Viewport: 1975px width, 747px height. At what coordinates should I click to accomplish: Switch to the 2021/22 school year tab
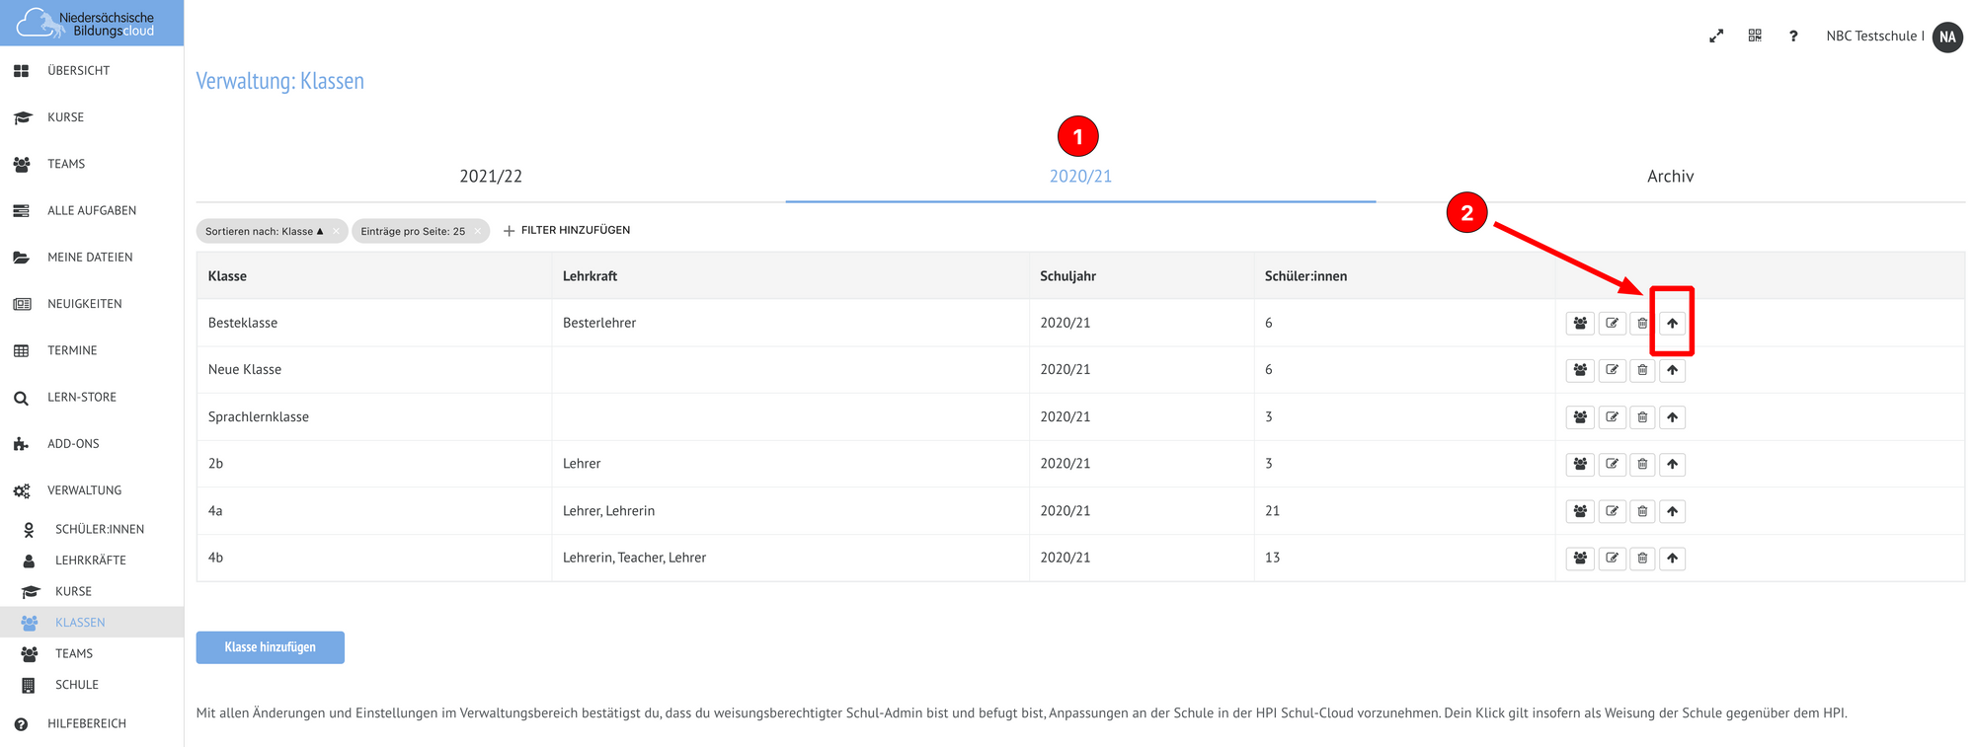(x=491, y=177)
